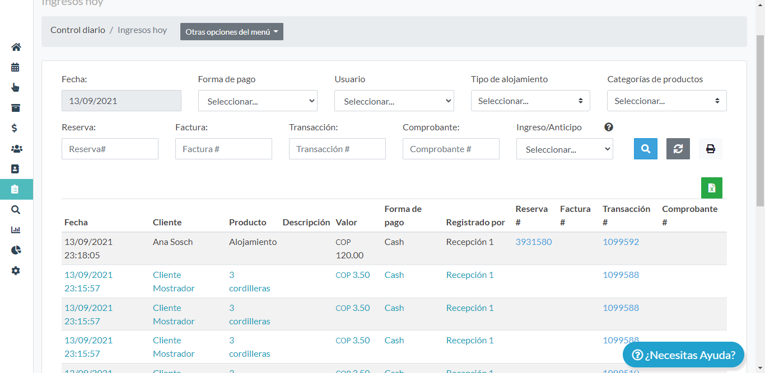Expand Categorías de productos selector
The width and height of the screenshot is (765, 373).
pos(666,101)
